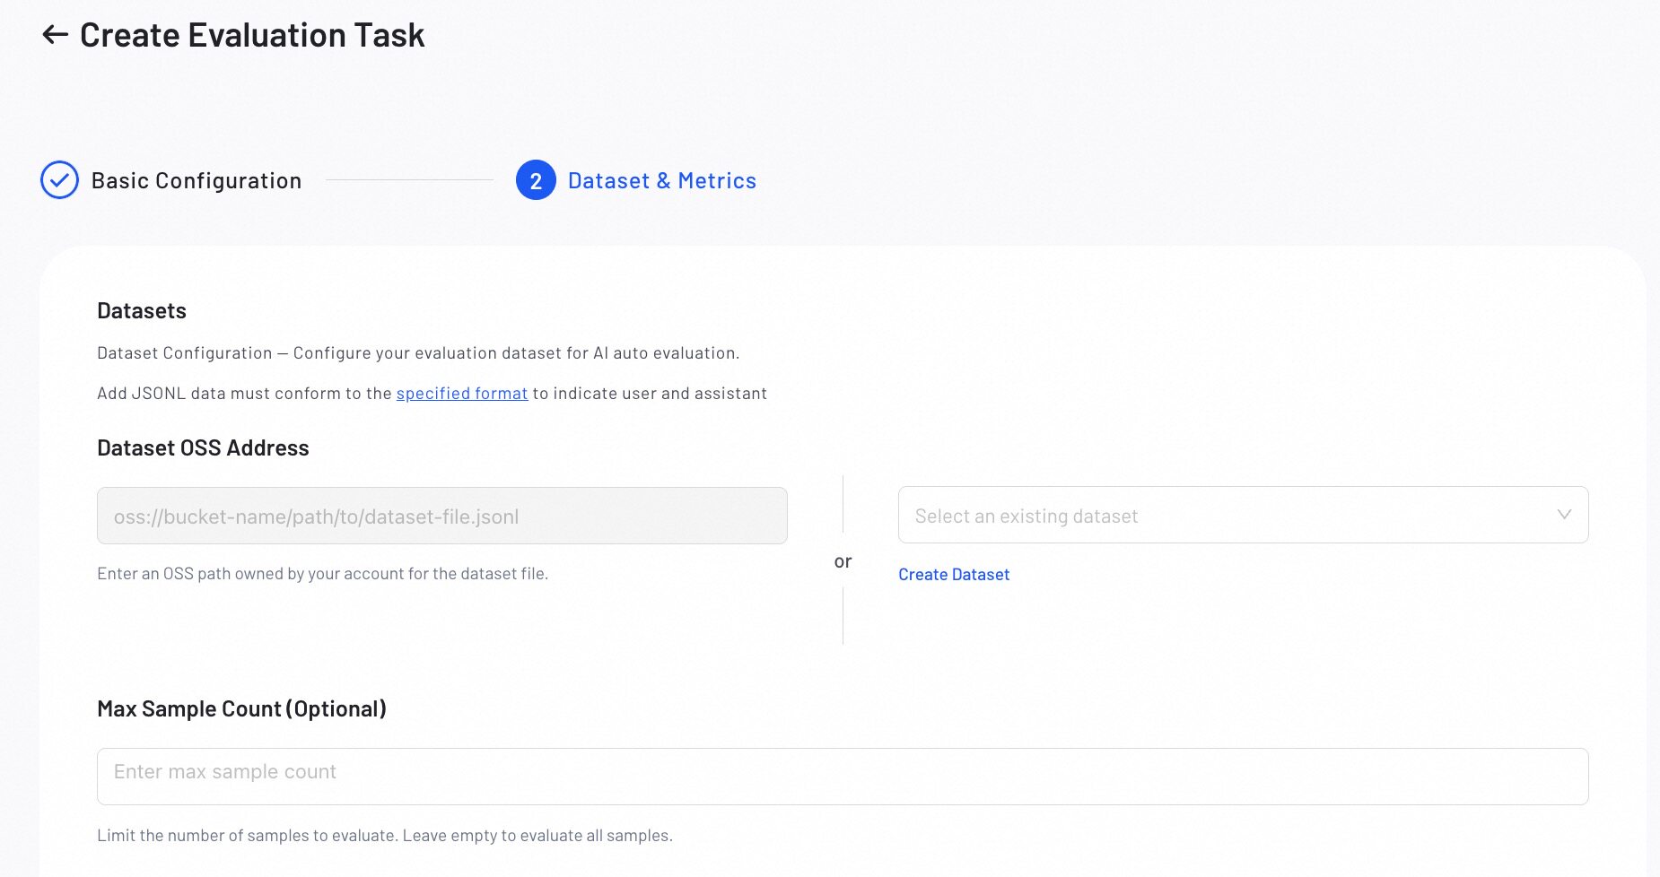Focus the Enter max sample count field
Viewport: 1660px width, 877px height.
point(843,777)
